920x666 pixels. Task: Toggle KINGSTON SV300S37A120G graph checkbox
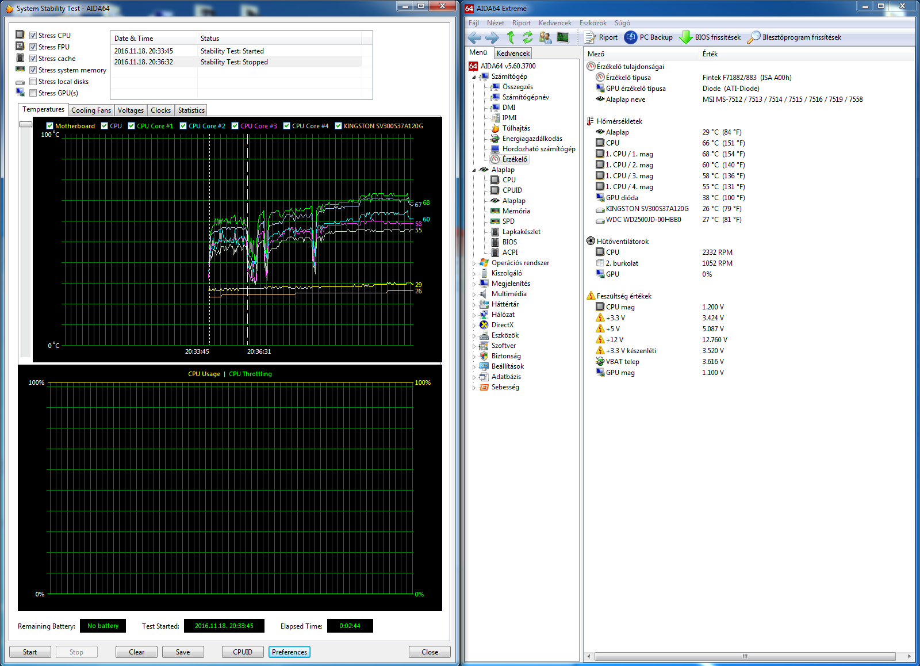tap(339, 126)
